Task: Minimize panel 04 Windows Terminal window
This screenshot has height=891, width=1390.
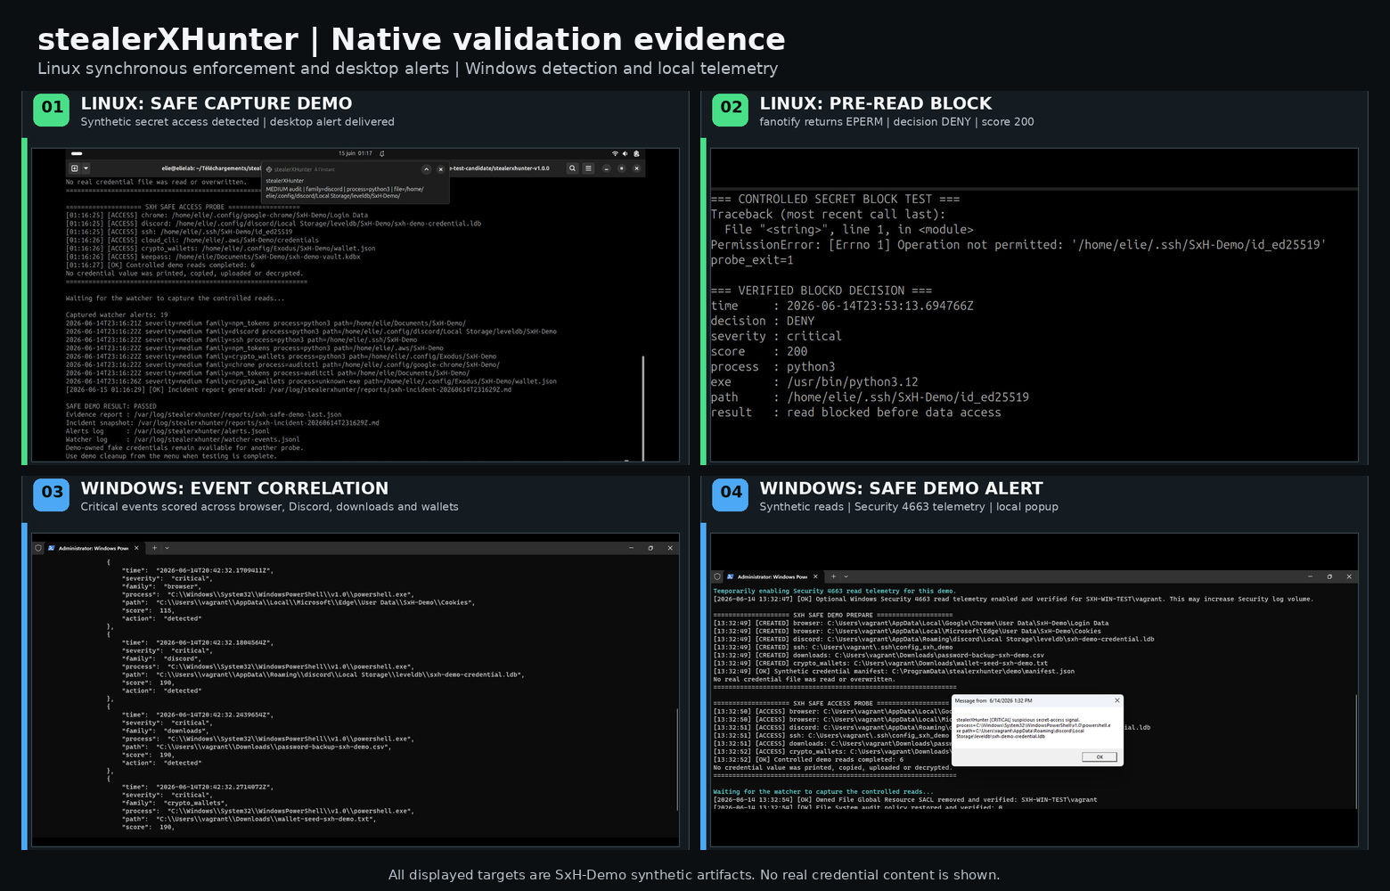Action: pyautogui.click(x=1310, y=576)
